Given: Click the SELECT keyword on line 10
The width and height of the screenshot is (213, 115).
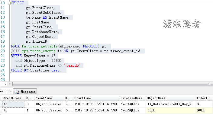Looking at the screenshot, I should pos(18,3).
